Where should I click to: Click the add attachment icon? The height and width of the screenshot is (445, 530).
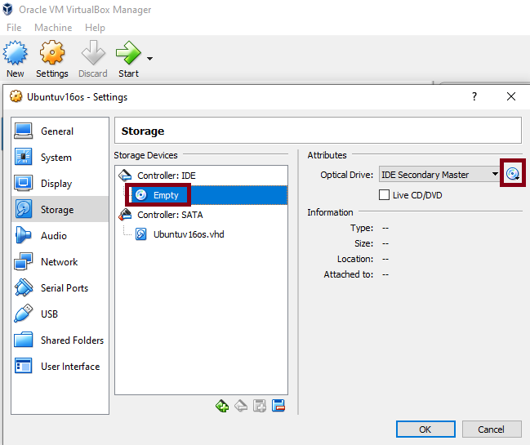pos(260,406)
